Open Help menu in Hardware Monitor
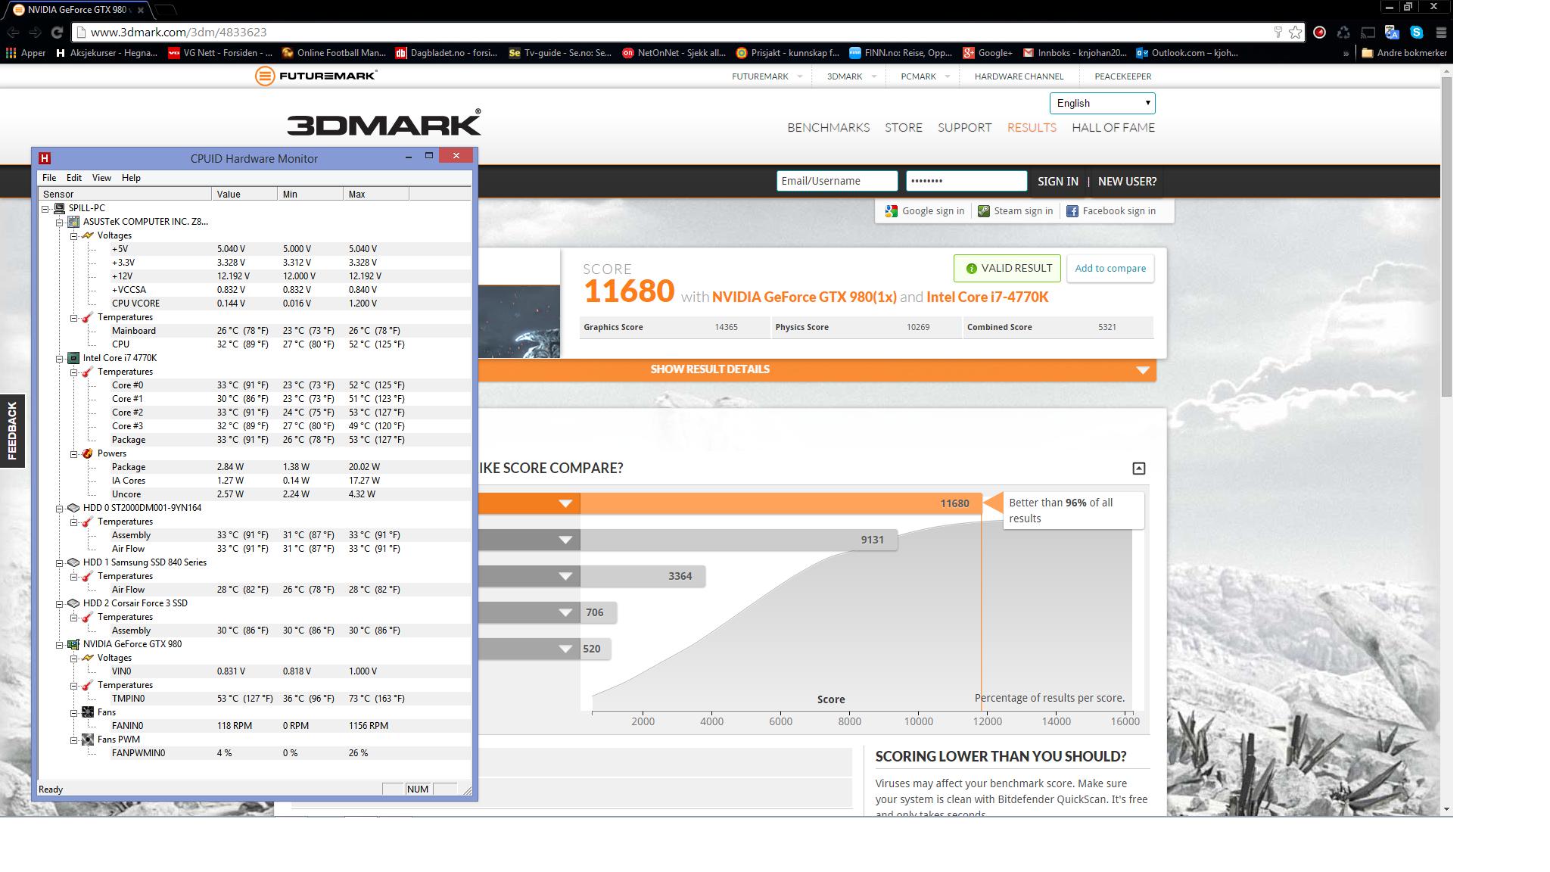 (132, 178)
